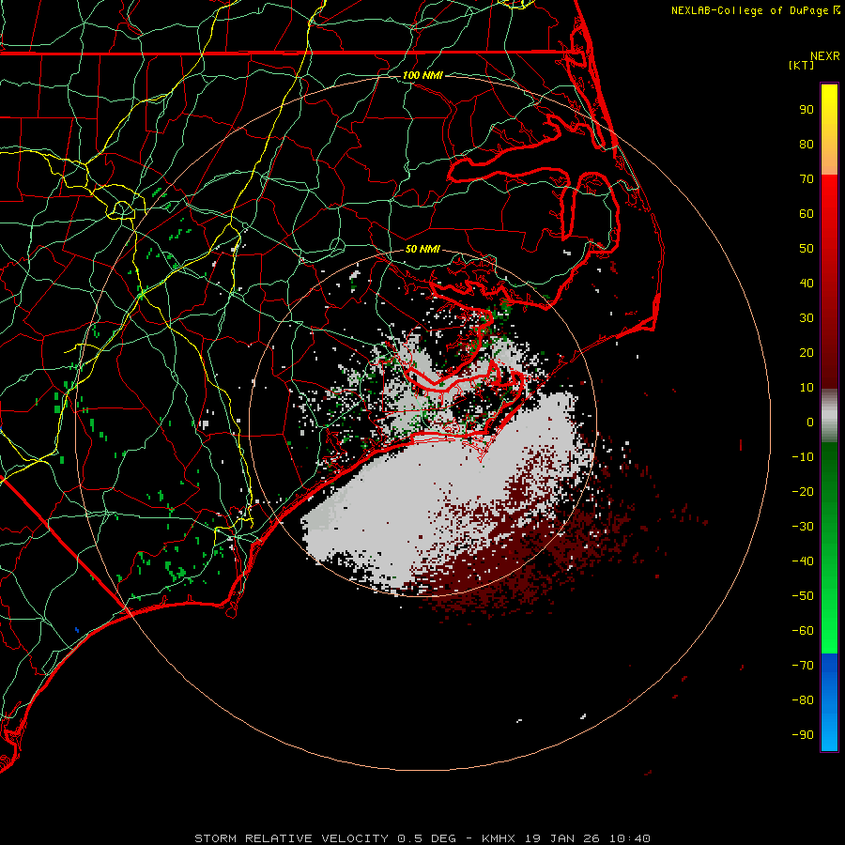The width and height of the screenshot is (845, 845).
Task: Click the 30 value on velocity scale
Action: pos(807,318)
